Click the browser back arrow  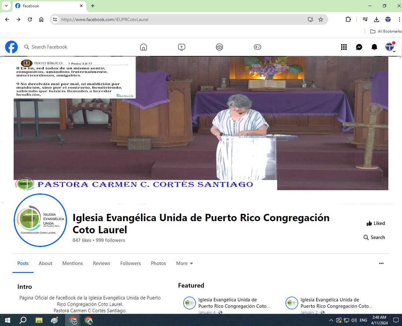click(7, 19)
